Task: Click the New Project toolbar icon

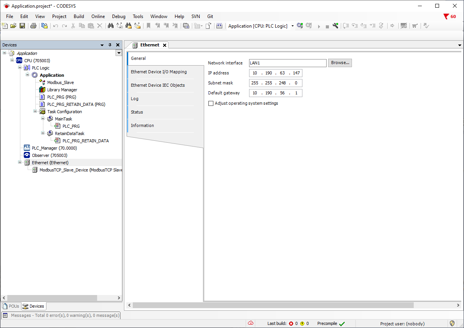Action: (x=5, y=26)
